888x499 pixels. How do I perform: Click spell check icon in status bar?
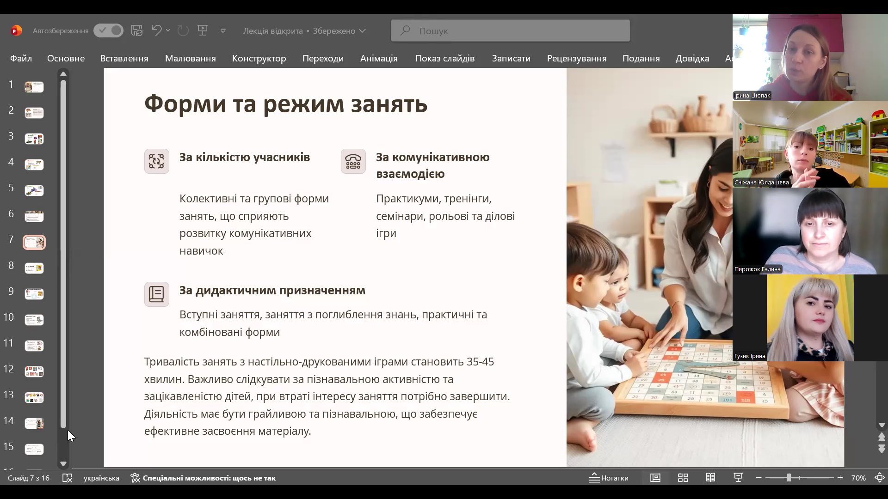coord(68,478)
